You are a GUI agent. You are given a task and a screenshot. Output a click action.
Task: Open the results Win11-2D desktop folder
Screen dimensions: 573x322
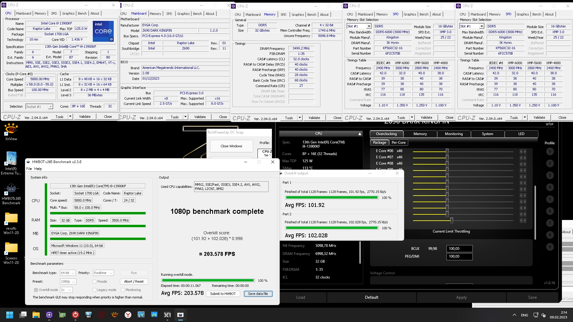click(x=11, y=223)
